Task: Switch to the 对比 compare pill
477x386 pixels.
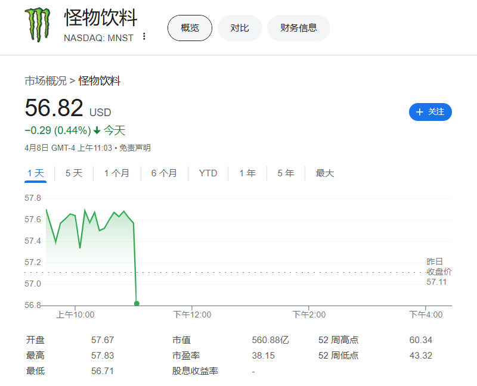Action: 240,28
